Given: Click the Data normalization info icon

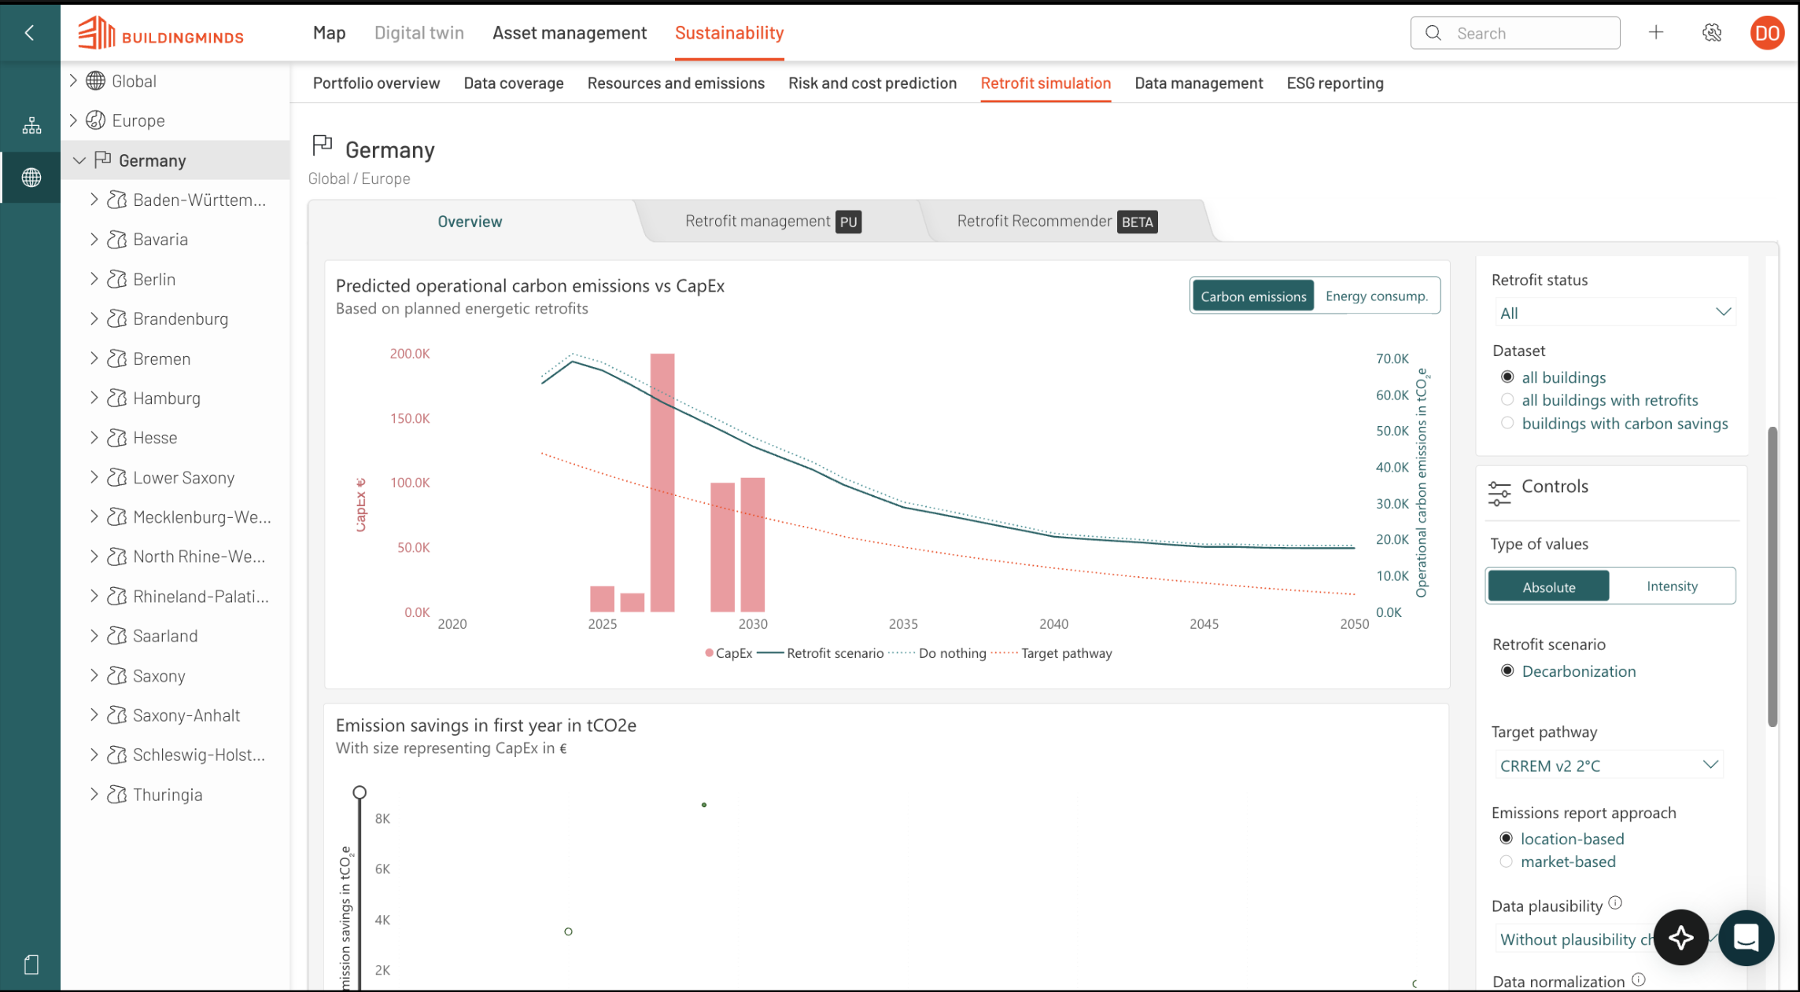Looking at the screenshot, I should 1638,979.
